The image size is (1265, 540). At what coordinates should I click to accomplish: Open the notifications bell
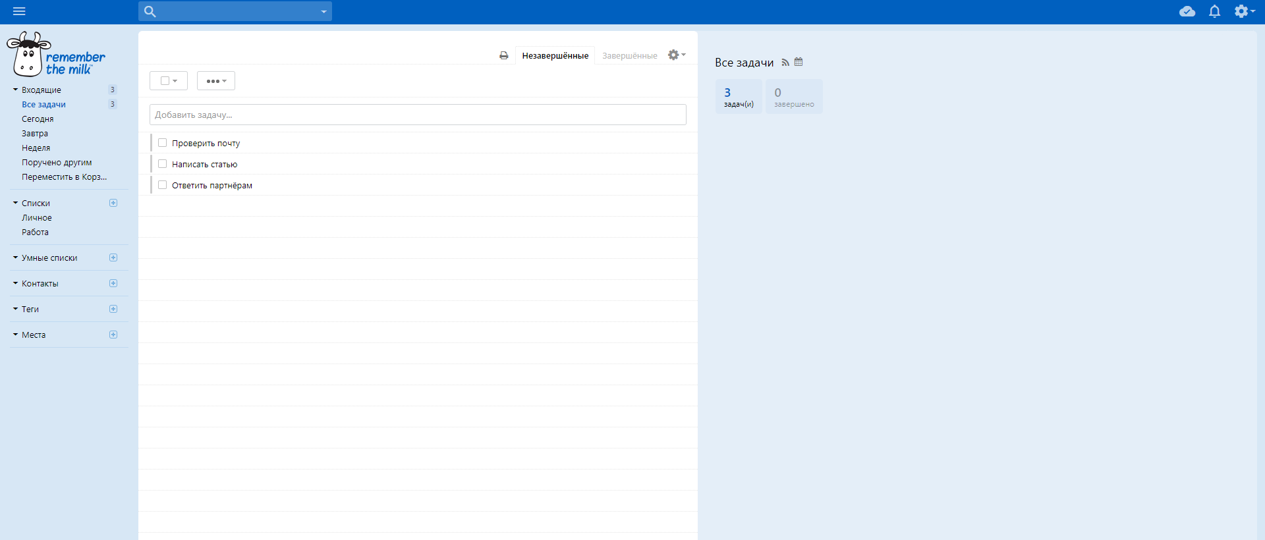pos(1214,11)
